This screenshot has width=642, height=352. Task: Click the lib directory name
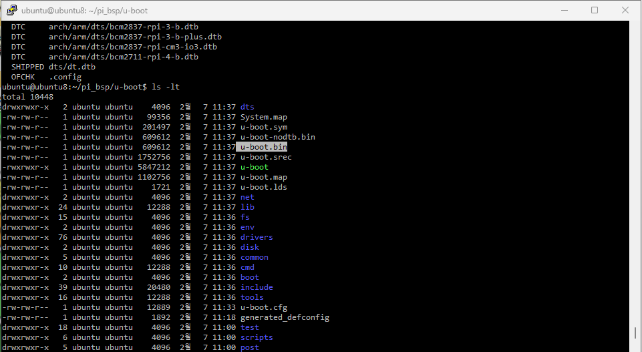click(247, 207)
